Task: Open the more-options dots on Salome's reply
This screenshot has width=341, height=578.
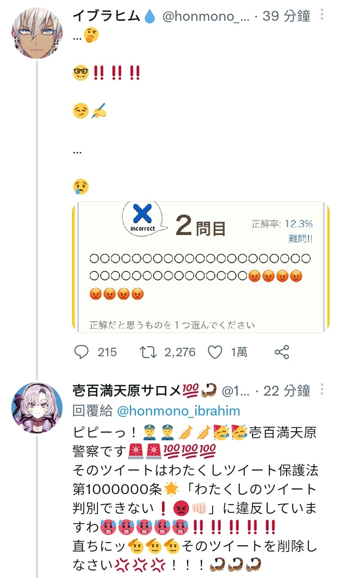Action: point(323,390)
